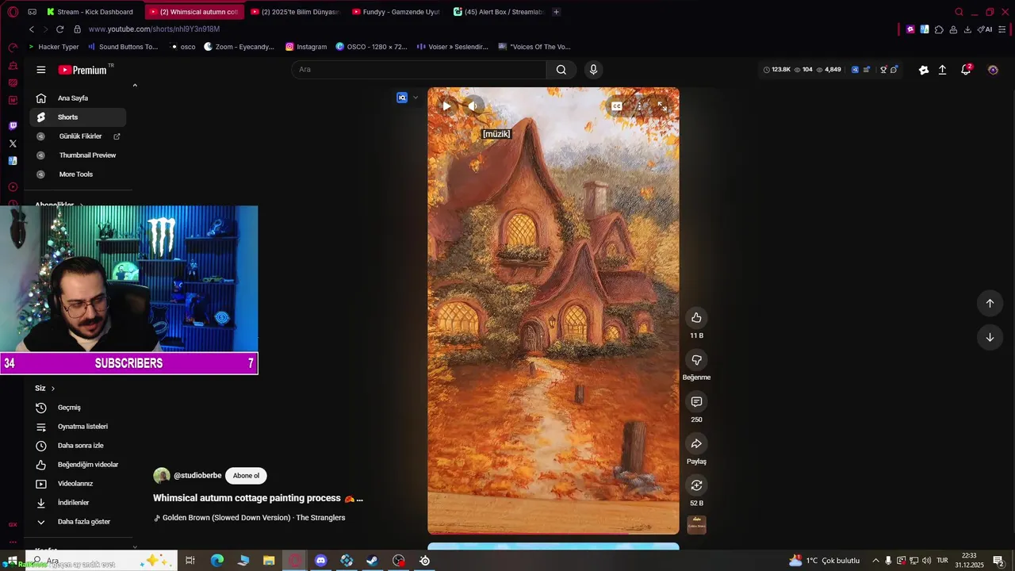The width and height of the screenshot is (1015, 571).
Task: Open Microsoft Edge from the taskbar
Action: point(217,561)
